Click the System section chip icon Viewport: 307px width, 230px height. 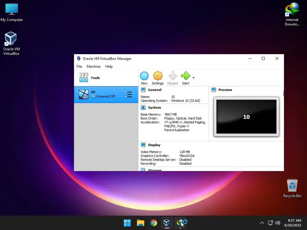143,108
